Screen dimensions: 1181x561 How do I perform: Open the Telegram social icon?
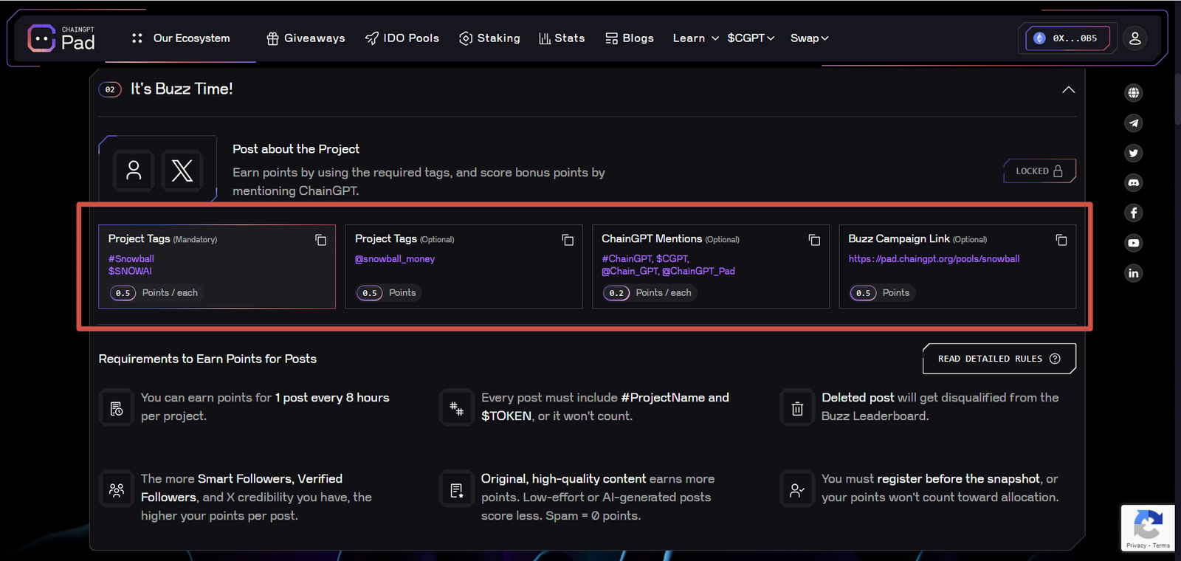pos(1134,123)
